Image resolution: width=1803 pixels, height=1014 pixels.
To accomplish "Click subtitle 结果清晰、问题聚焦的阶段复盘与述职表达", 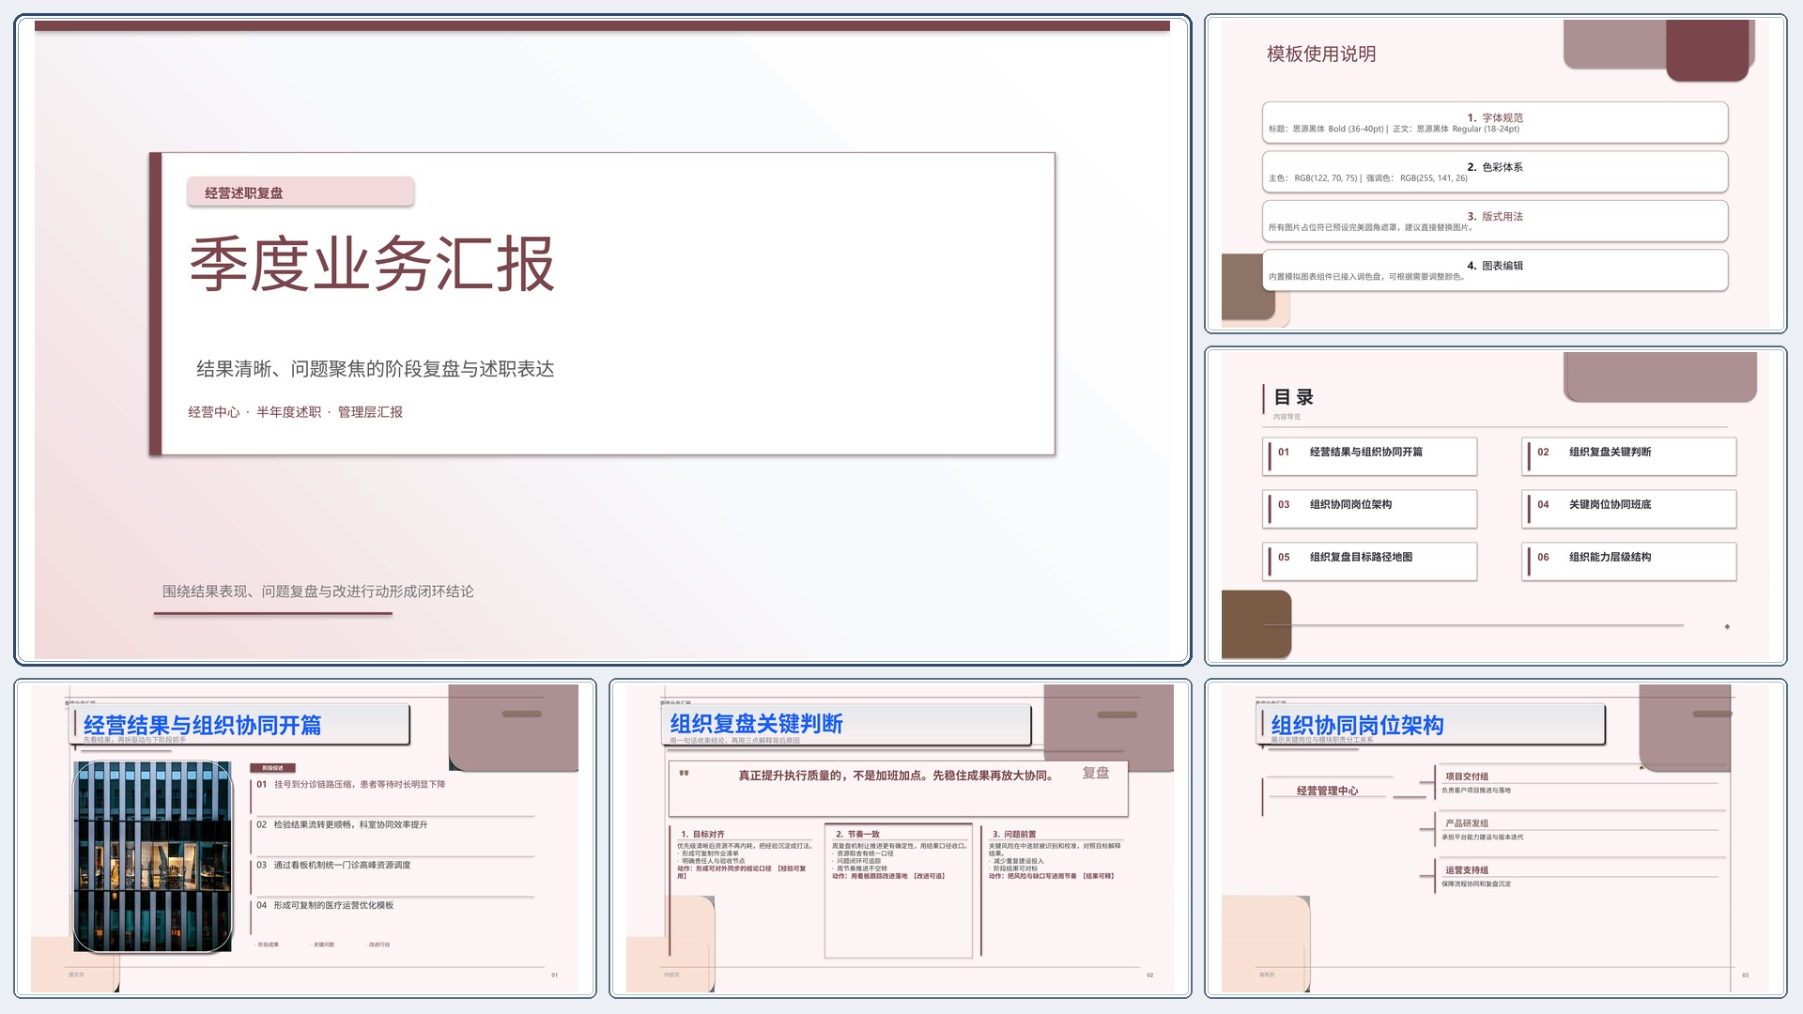I will point(375,369).
